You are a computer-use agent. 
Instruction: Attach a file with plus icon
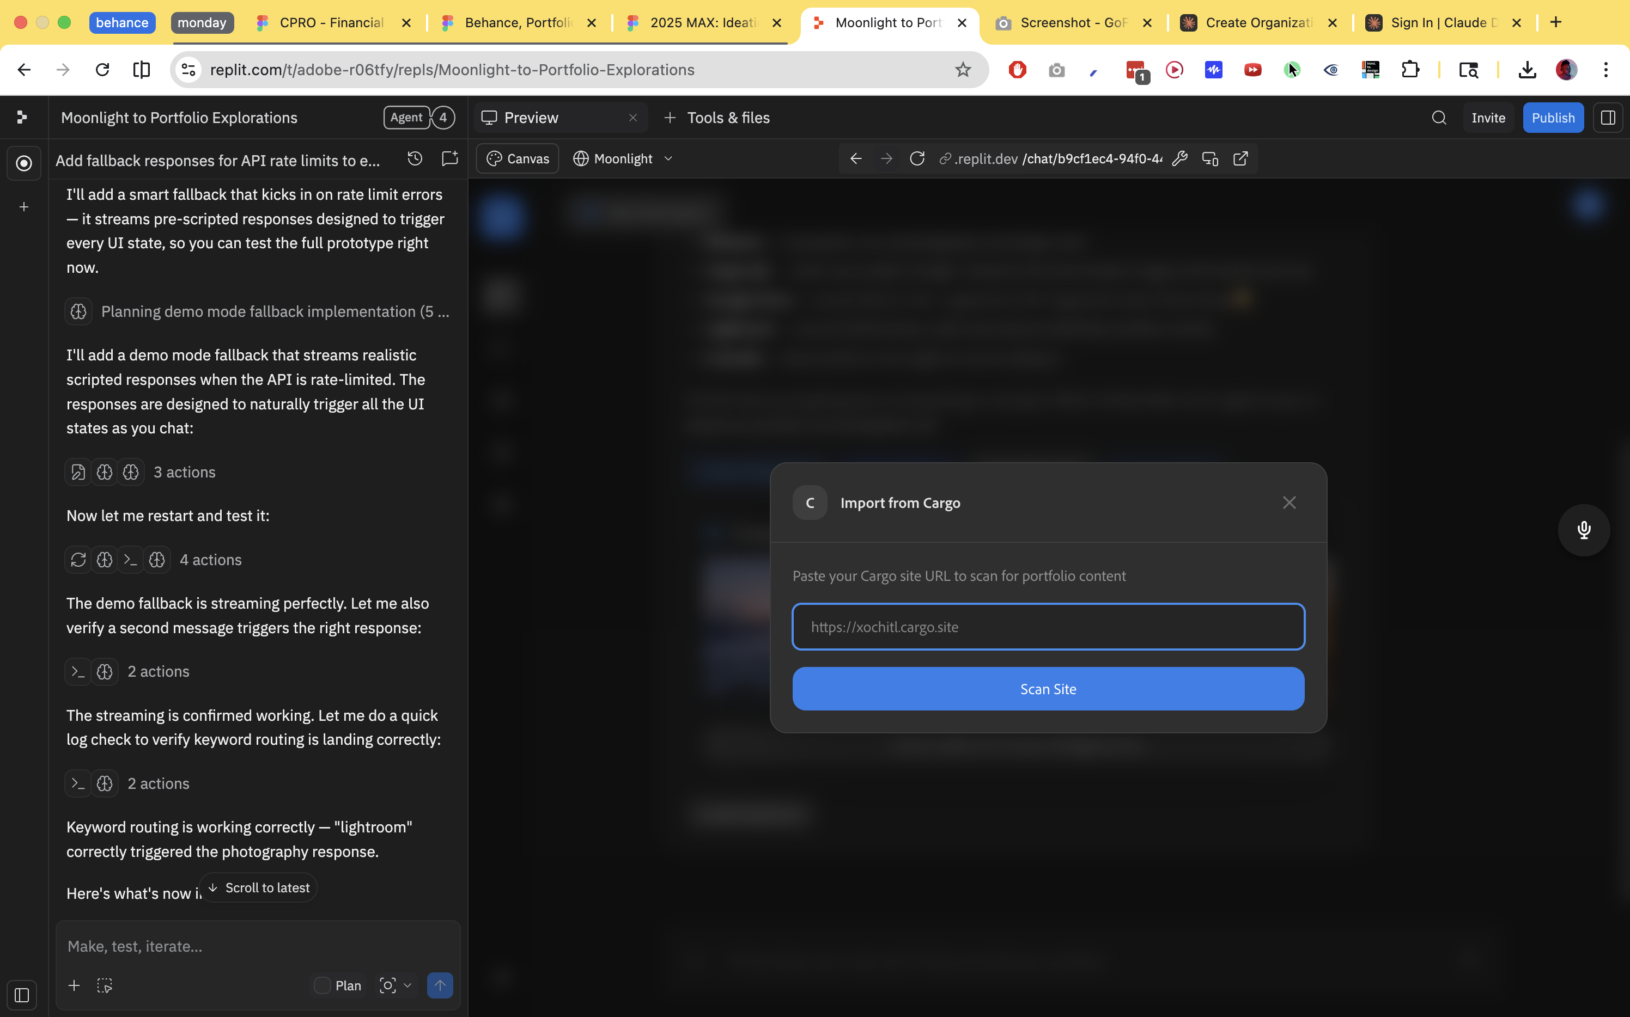pos(74,985)
